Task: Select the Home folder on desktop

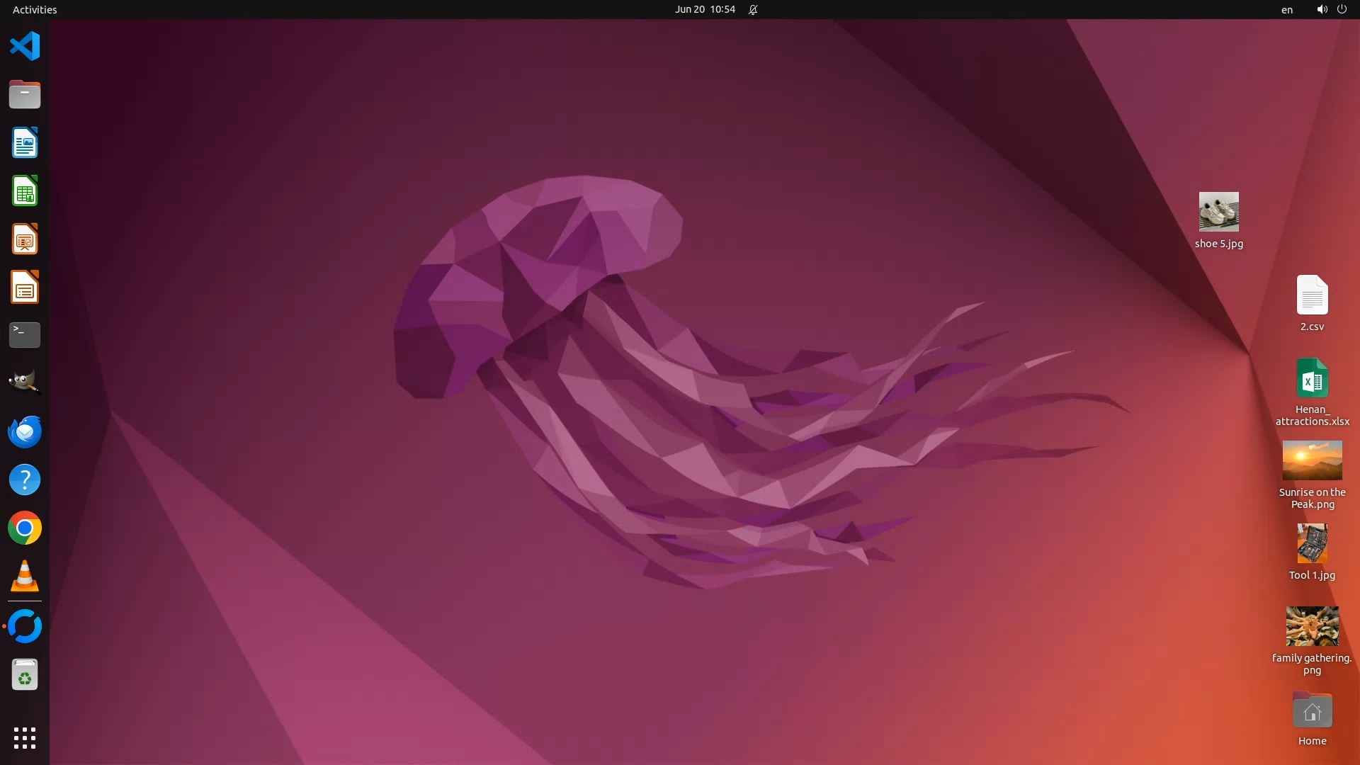Action: click(1312, 710)
